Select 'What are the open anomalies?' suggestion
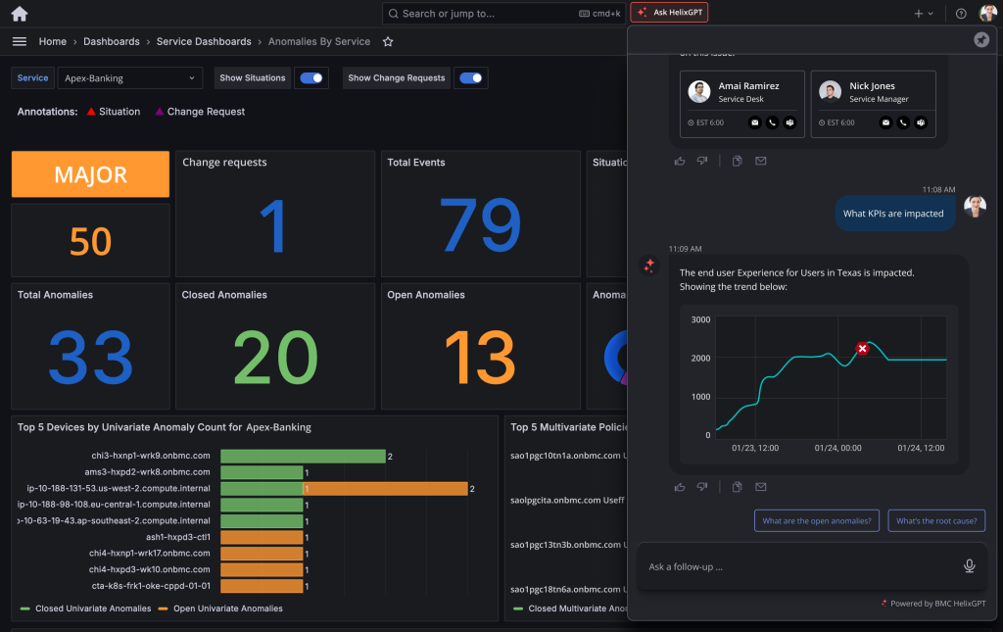 (x=816, y=520)
